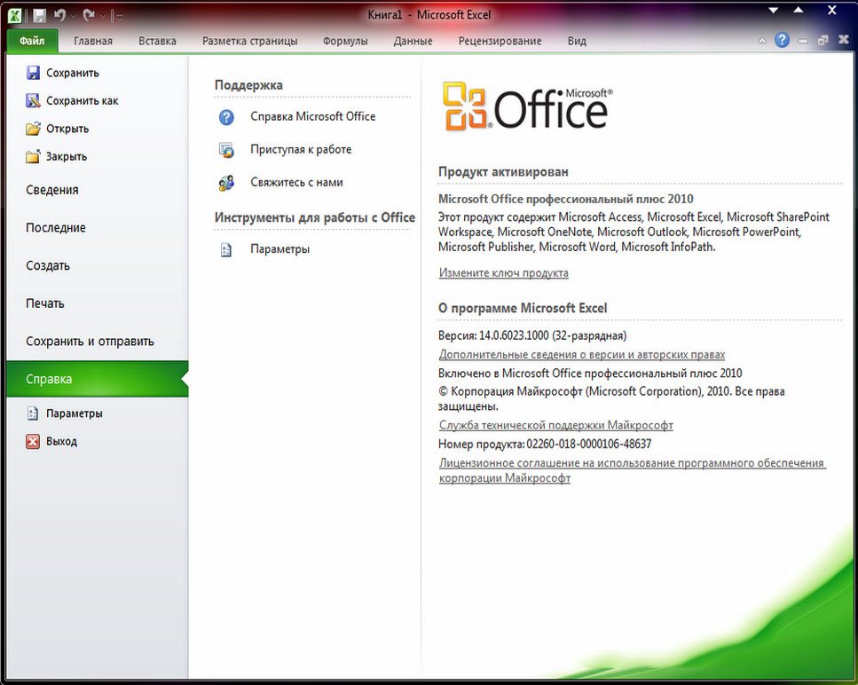
Task: Click Свяжитесь с нами support item
Action: (x=295, y=182)
